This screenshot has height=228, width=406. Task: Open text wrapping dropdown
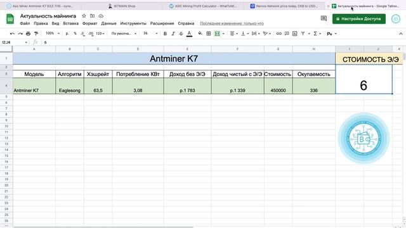[x=256, y=34]
